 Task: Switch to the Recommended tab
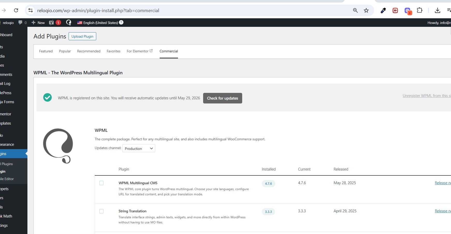pos(89,51)
